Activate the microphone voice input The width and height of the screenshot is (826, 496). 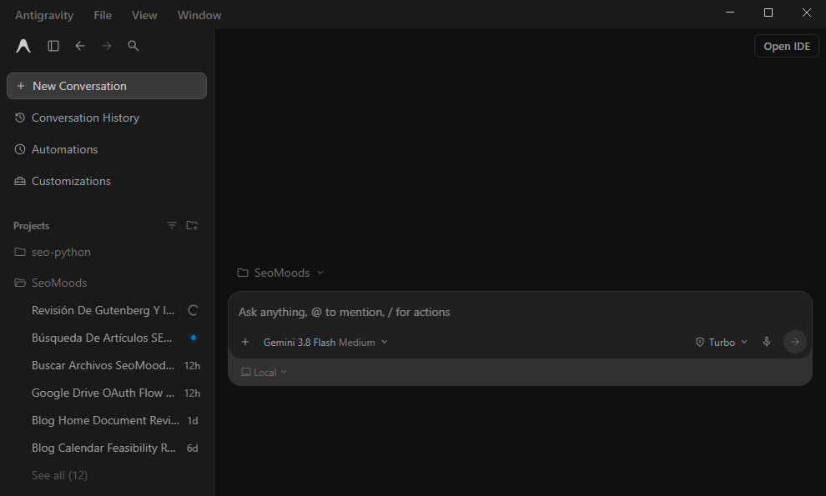tap(767, 343)
